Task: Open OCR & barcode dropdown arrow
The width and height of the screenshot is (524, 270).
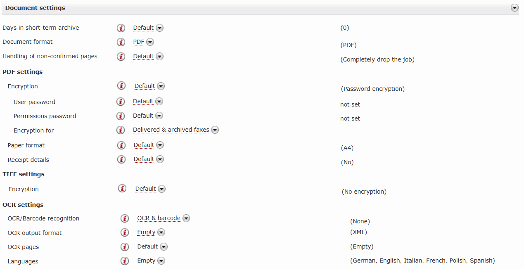Action: 186,218
